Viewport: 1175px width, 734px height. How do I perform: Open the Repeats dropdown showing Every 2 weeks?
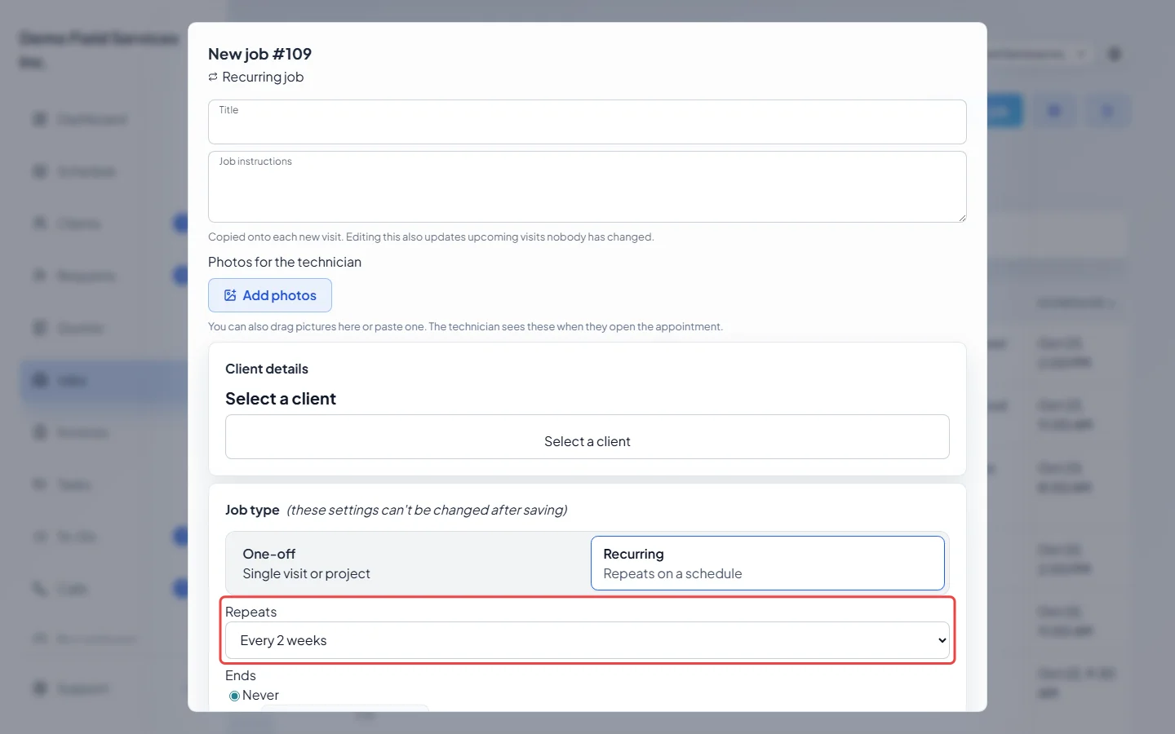(x=587, y=640)
